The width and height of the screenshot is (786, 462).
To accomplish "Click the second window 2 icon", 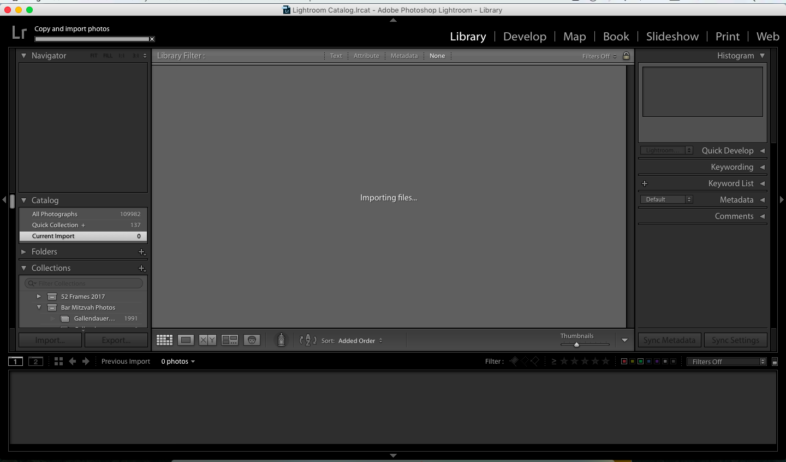I will tap(35, 362).
